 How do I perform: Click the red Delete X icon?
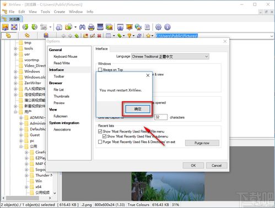(x=99, y=36)
